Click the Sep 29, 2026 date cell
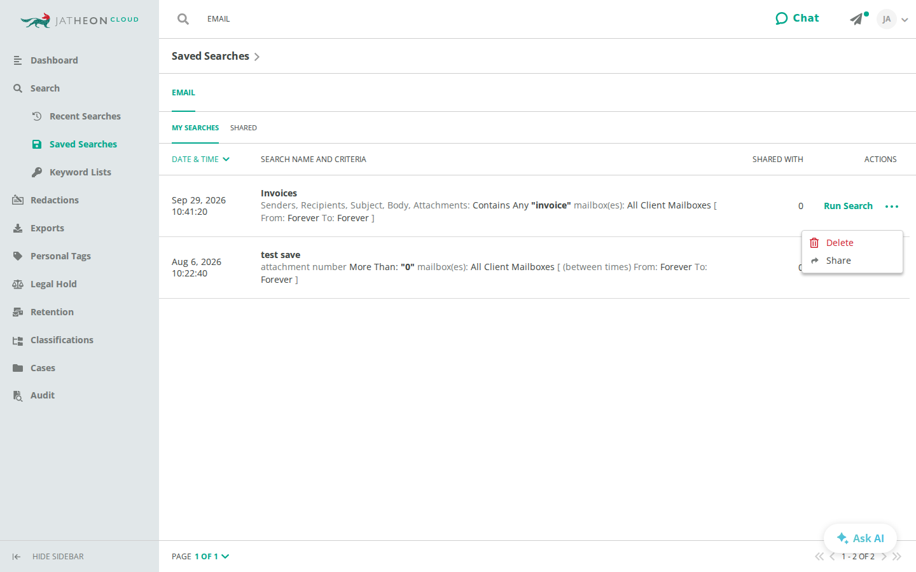The height and width of the screenshot is (572, 916). 198,206
